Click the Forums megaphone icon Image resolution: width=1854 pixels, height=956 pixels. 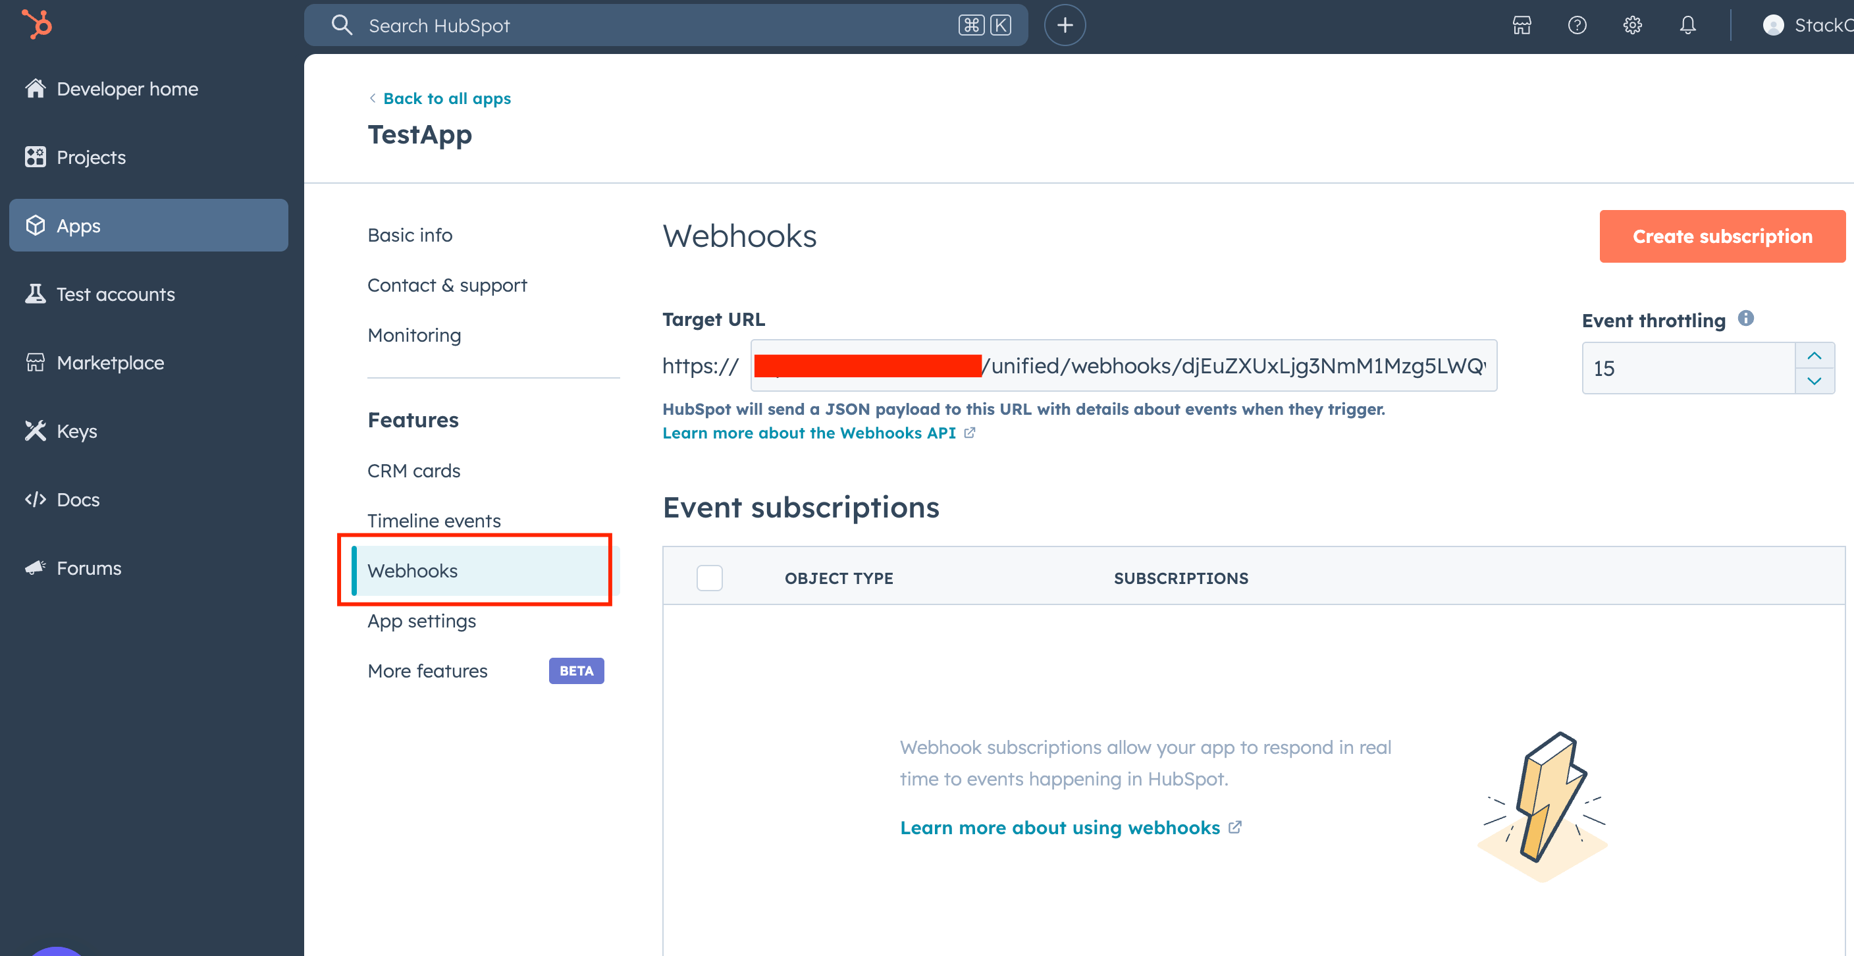(x=36, y=568)
